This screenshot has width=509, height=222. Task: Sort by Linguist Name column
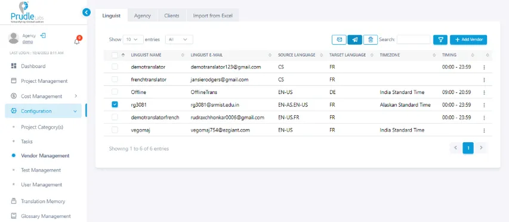tap(158, 55)
